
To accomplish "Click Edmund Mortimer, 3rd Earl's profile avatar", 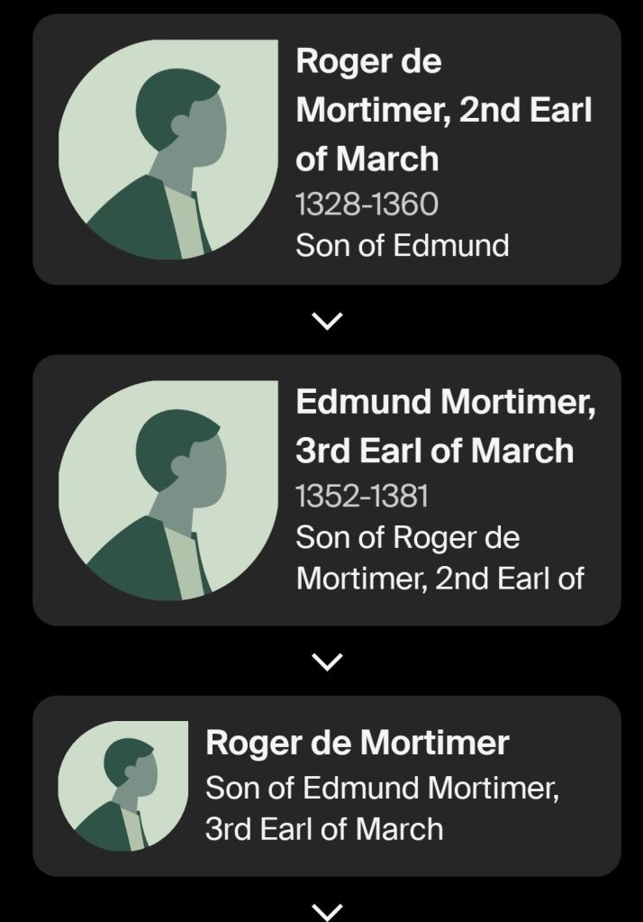I will [x=168, y=490].
